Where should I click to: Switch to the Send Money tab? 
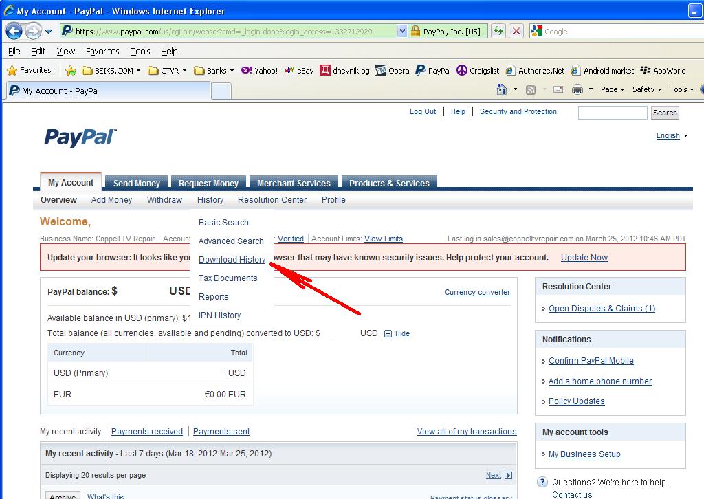[x=137, y=183]
